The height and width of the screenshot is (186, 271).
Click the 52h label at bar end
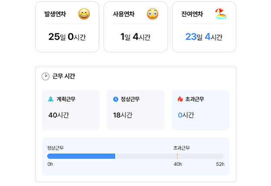(x=220, y=164)
